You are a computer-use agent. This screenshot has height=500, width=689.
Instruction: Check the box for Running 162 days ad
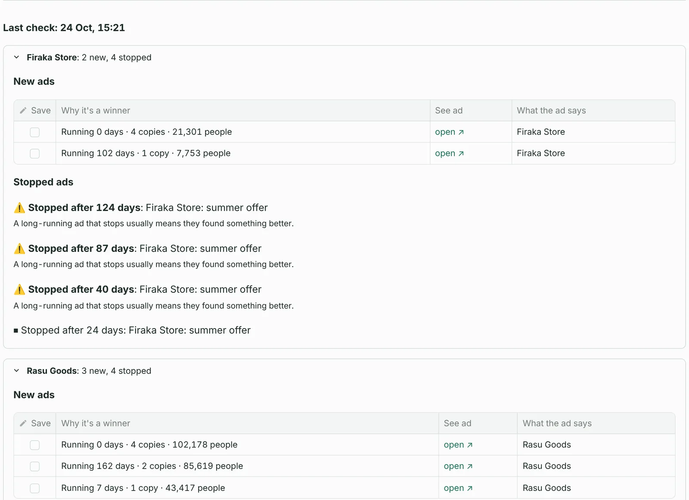coord(35,466)
